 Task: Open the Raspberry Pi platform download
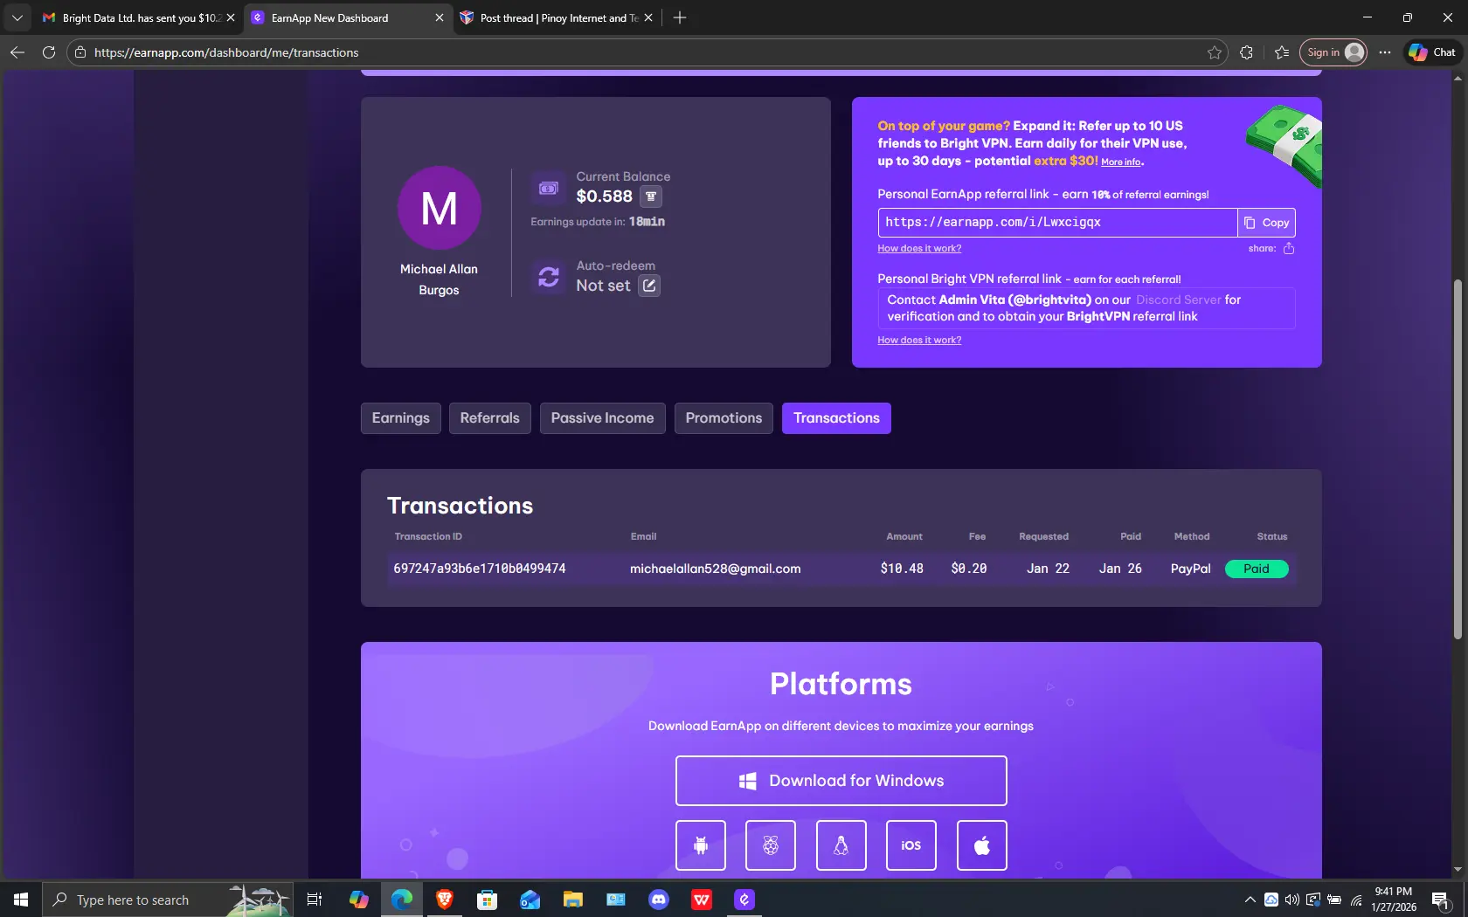(771, 845)
